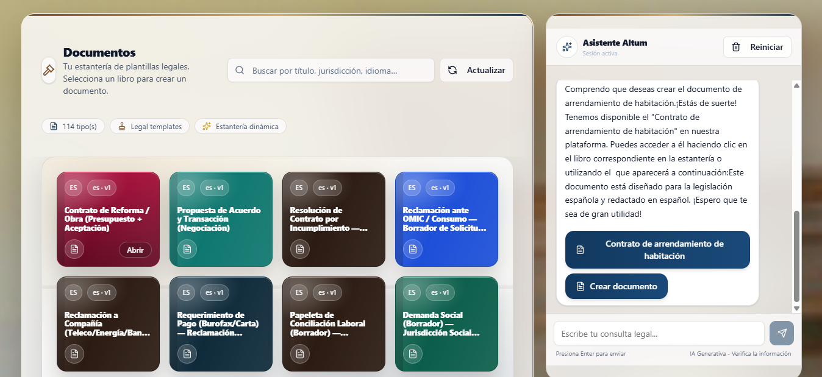This screenshot has height=377, width=822.
Task: Click the document icon on the 114 tipo(s) chip
Action: tap(52, 126)
